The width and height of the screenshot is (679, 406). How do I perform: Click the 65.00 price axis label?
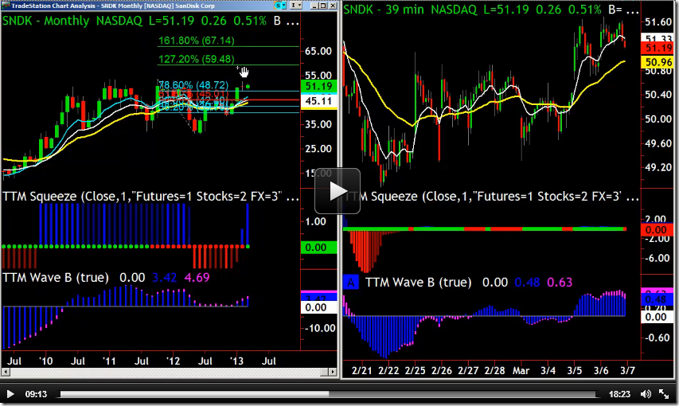pyautogui.click(x=318, y=51)
